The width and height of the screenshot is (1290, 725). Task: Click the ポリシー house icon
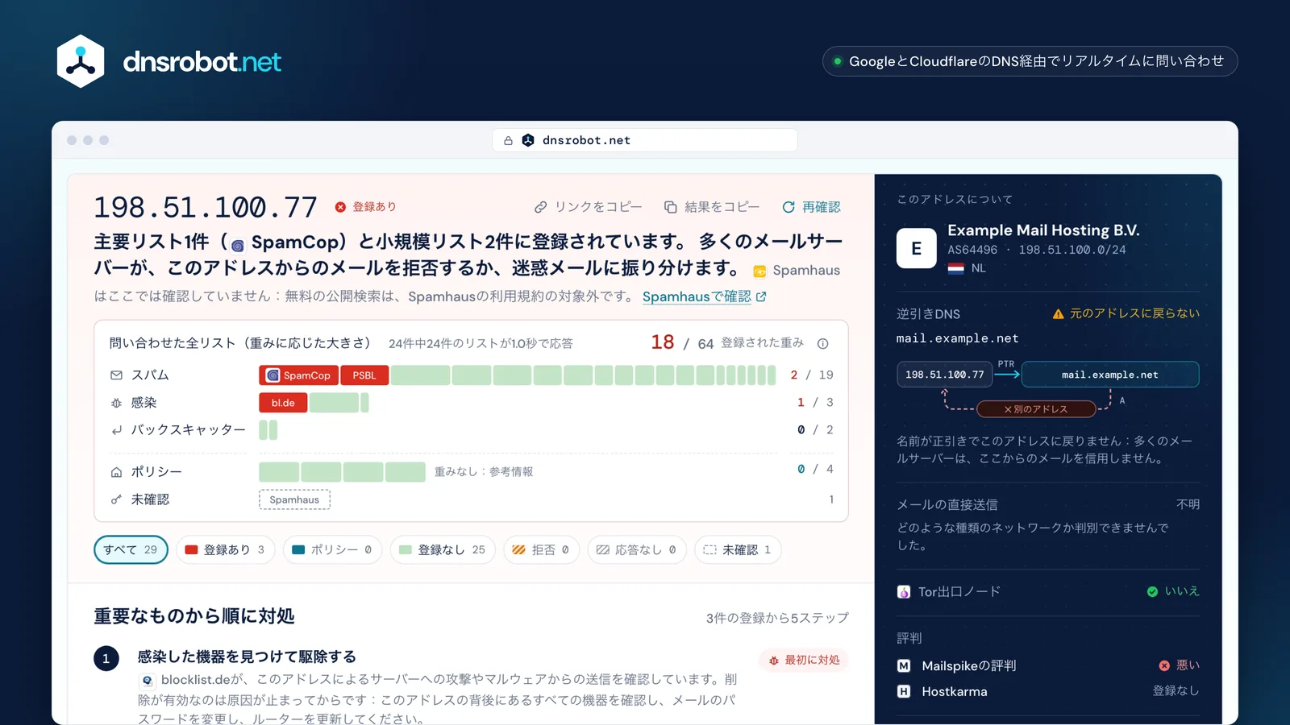116,472
